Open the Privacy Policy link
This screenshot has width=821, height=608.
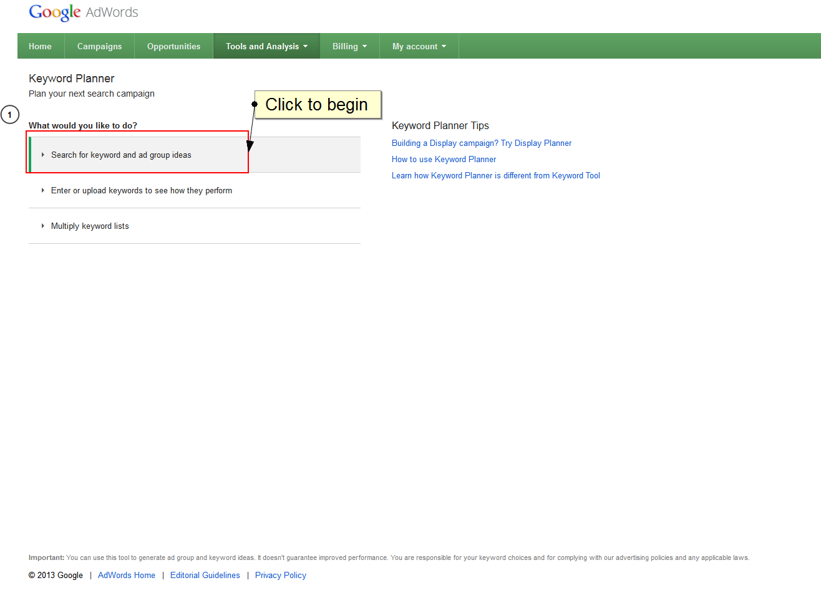tap(280, 576)
